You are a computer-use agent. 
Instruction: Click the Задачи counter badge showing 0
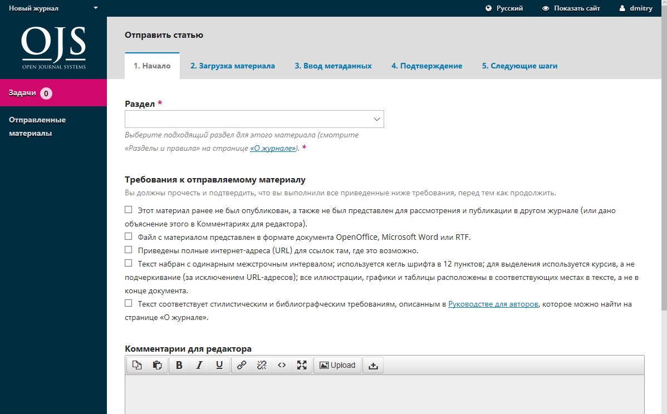point(46,93)
